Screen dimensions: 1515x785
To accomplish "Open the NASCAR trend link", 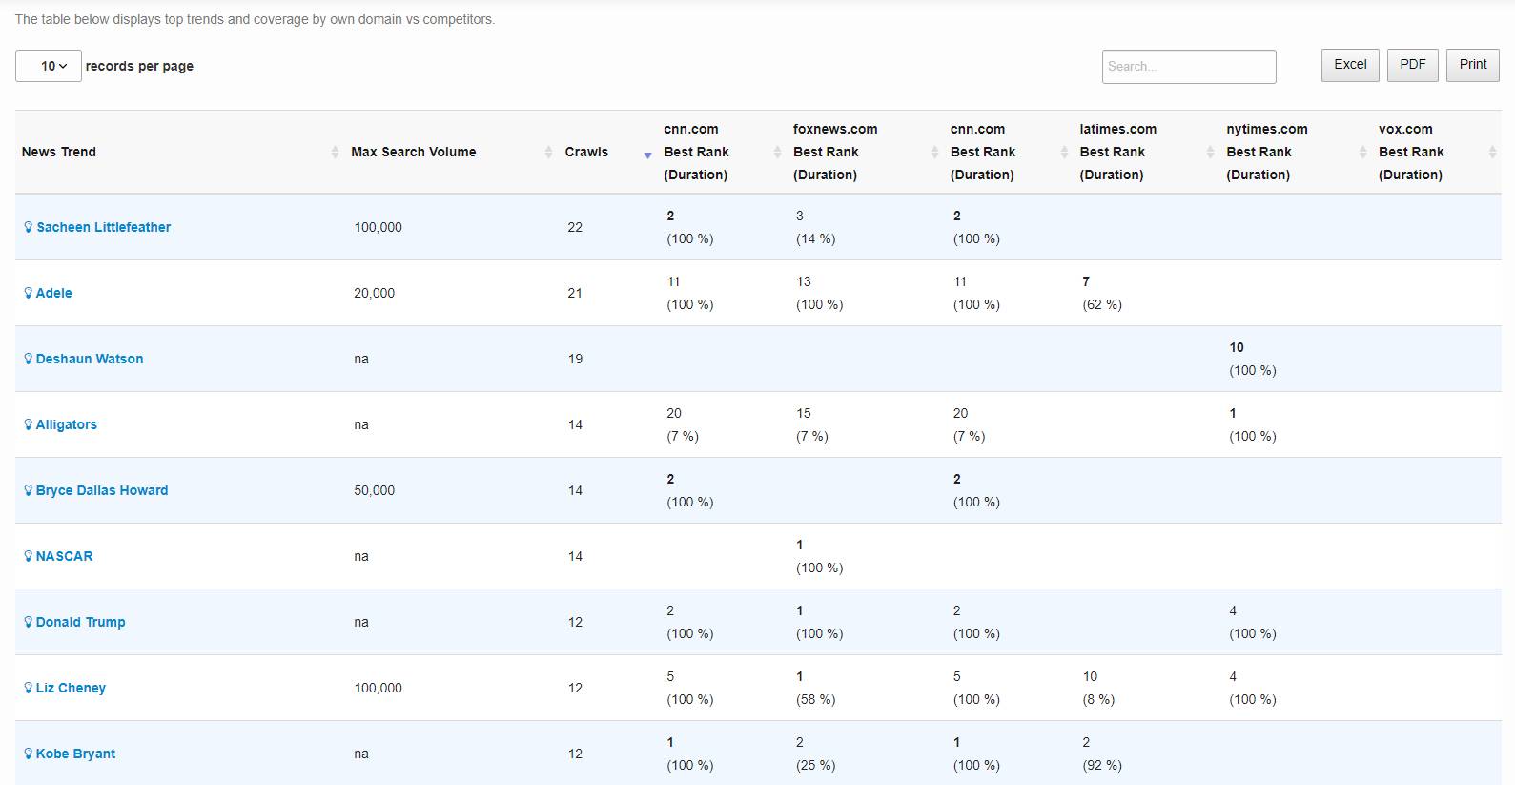I will [x=64, y=556].
